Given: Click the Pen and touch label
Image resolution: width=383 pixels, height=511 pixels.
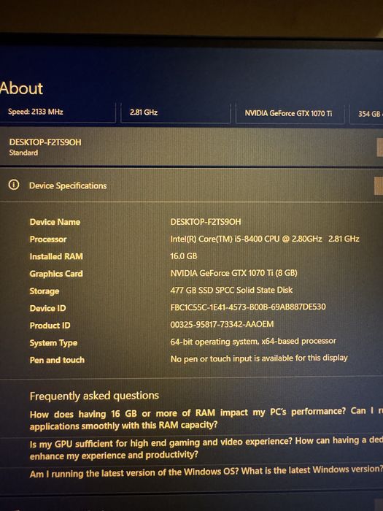Looking at the screenshot, I should tap(57, 360).
